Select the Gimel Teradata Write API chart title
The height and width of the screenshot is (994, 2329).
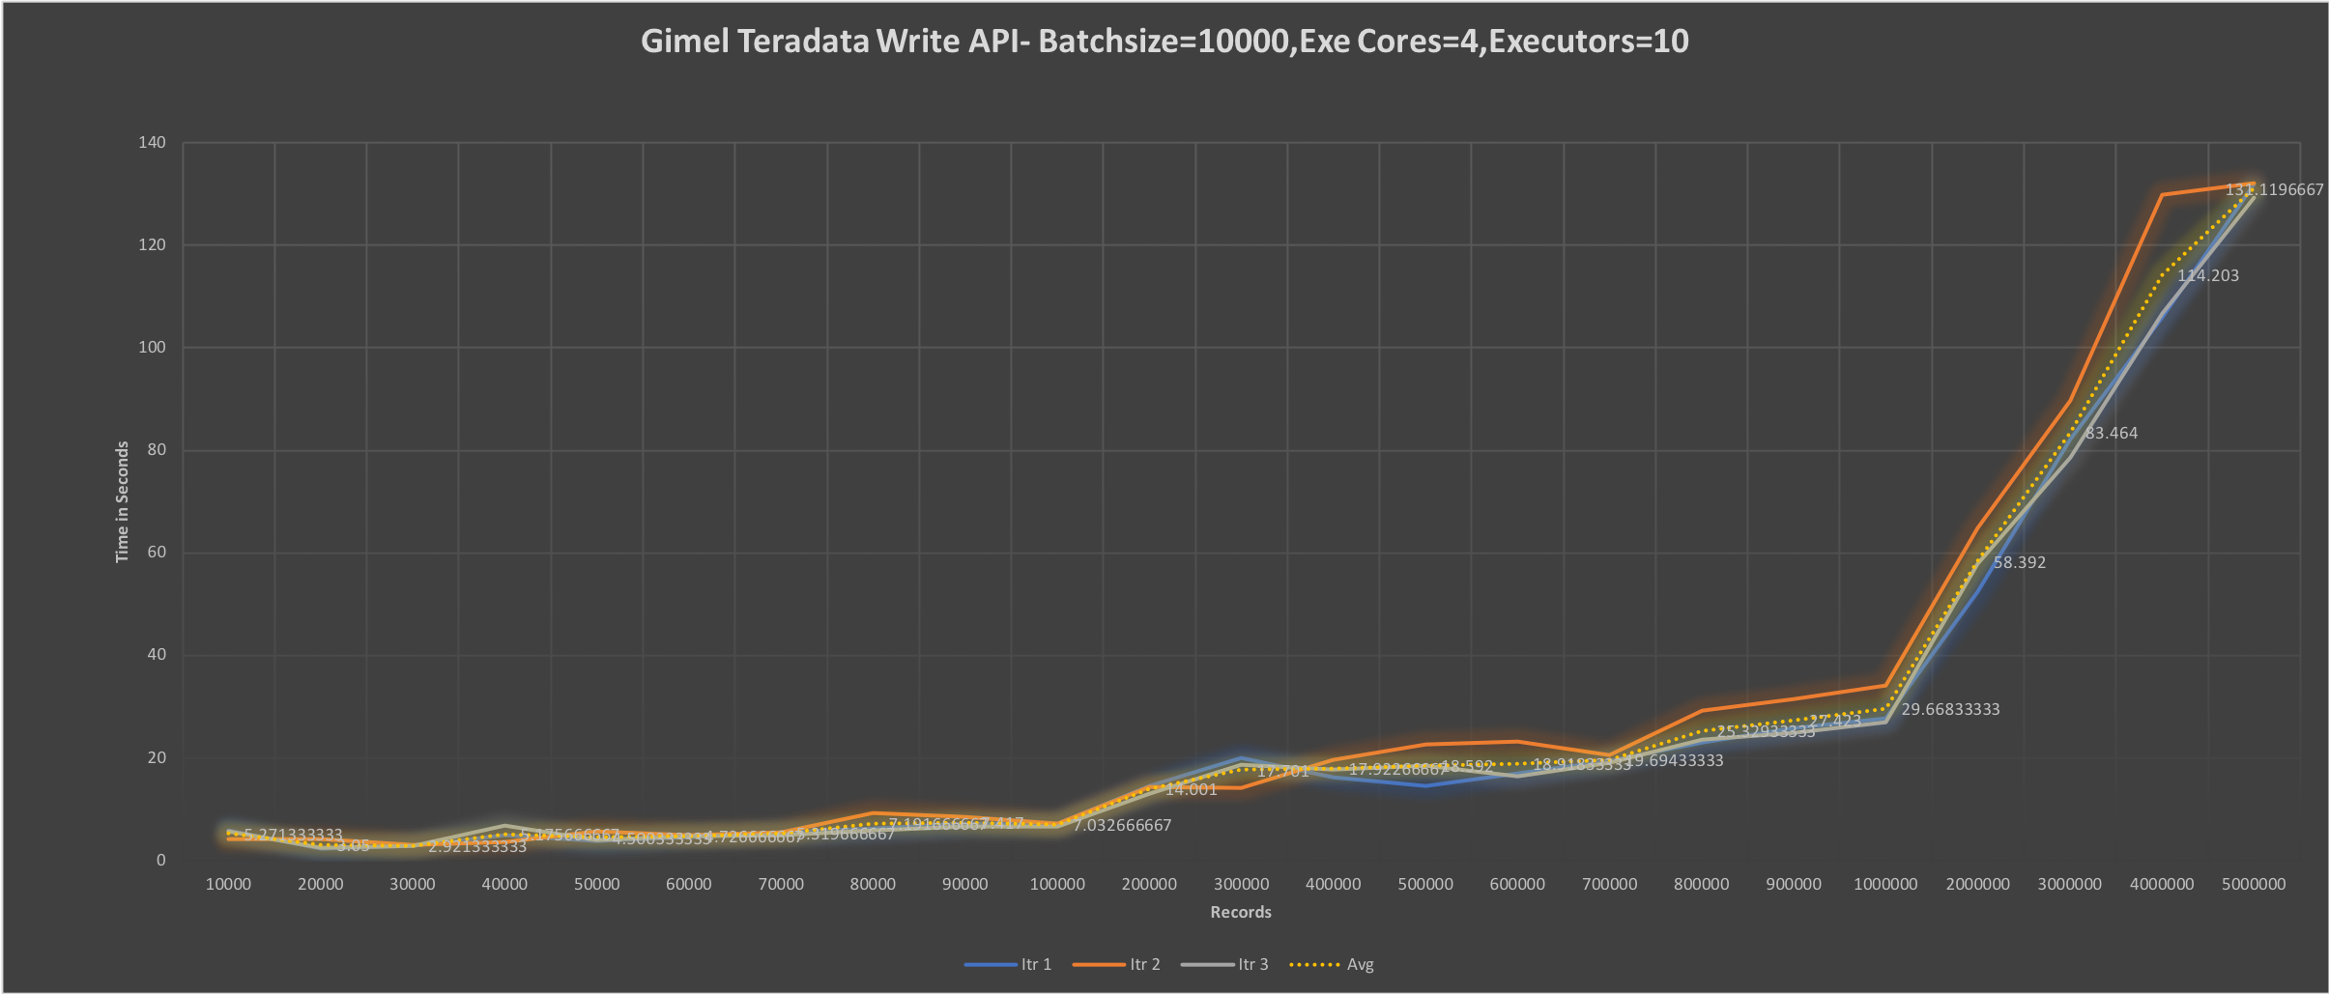tap(1164, 42)
